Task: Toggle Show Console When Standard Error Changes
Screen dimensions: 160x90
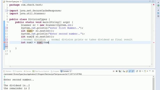Action: tap(133, 71)
